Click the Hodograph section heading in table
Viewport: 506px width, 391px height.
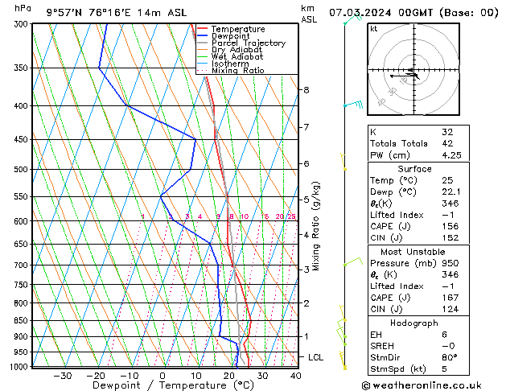(x=412, y=323)
